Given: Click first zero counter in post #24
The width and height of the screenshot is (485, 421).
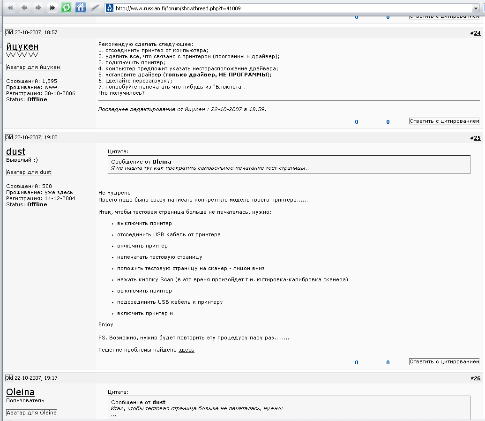Looking at the screenshot, I should 357,122.
